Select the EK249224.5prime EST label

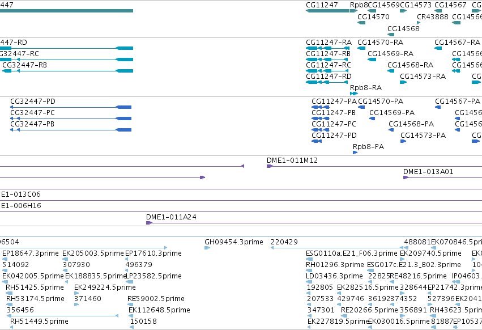pos(105,287)
